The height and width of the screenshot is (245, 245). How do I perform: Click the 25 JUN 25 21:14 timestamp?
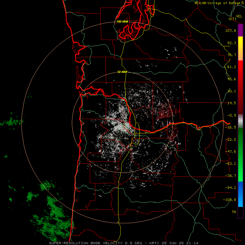pyautogui.click(x=180, y=243)
